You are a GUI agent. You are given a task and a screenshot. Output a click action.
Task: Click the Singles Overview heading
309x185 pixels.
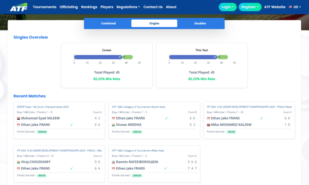point(31,37)
